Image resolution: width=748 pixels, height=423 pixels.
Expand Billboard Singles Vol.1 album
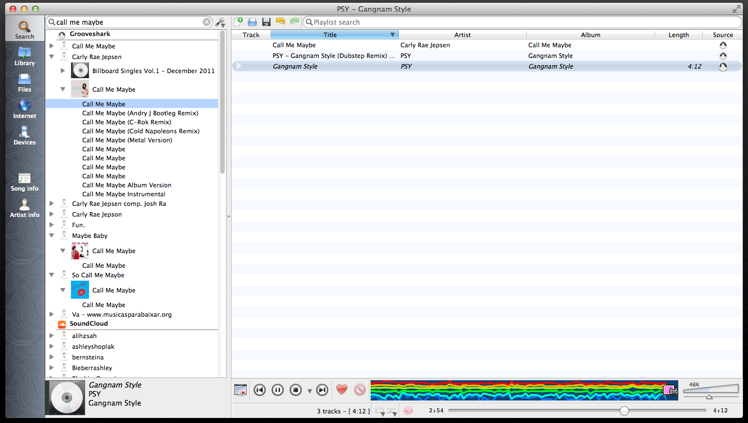(x=63, y=70)
